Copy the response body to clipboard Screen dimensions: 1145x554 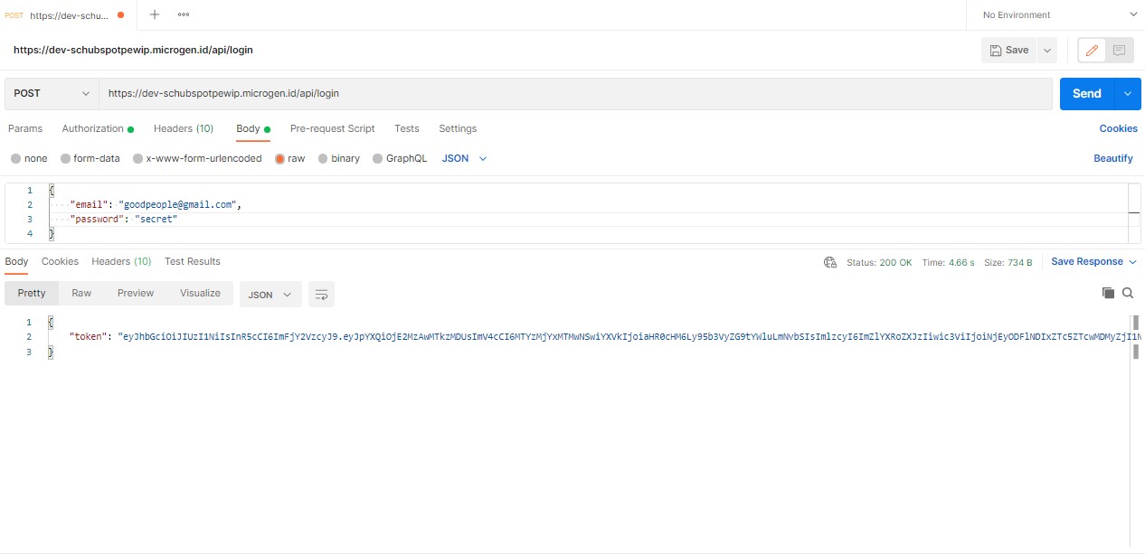[1108, 292]
